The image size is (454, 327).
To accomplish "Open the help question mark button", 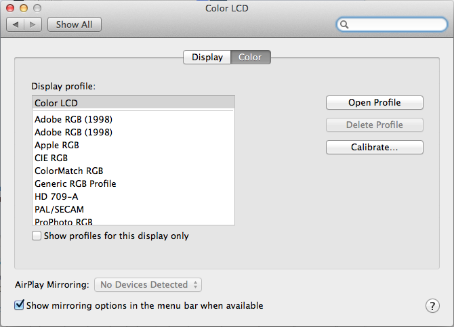I will (432, 305).
